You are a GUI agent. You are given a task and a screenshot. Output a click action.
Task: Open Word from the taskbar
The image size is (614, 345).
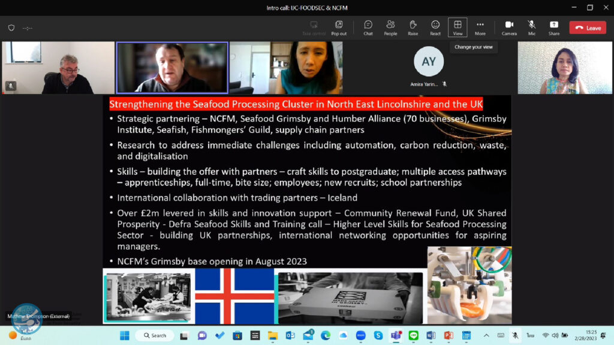431,335
